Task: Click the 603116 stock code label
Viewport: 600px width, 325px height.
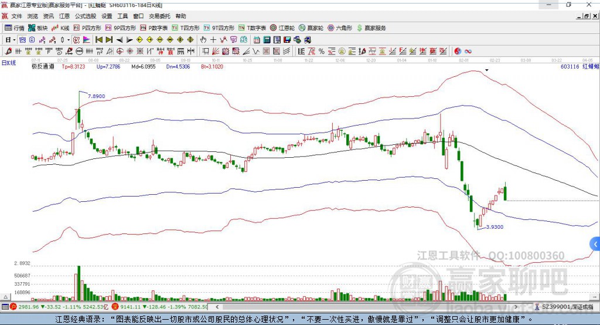Action: [570, 66]
